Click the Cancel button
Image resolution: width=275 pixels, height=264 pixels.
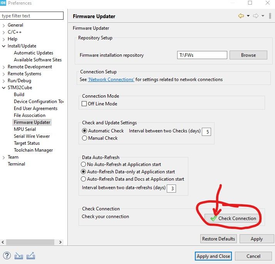(253, 256)
